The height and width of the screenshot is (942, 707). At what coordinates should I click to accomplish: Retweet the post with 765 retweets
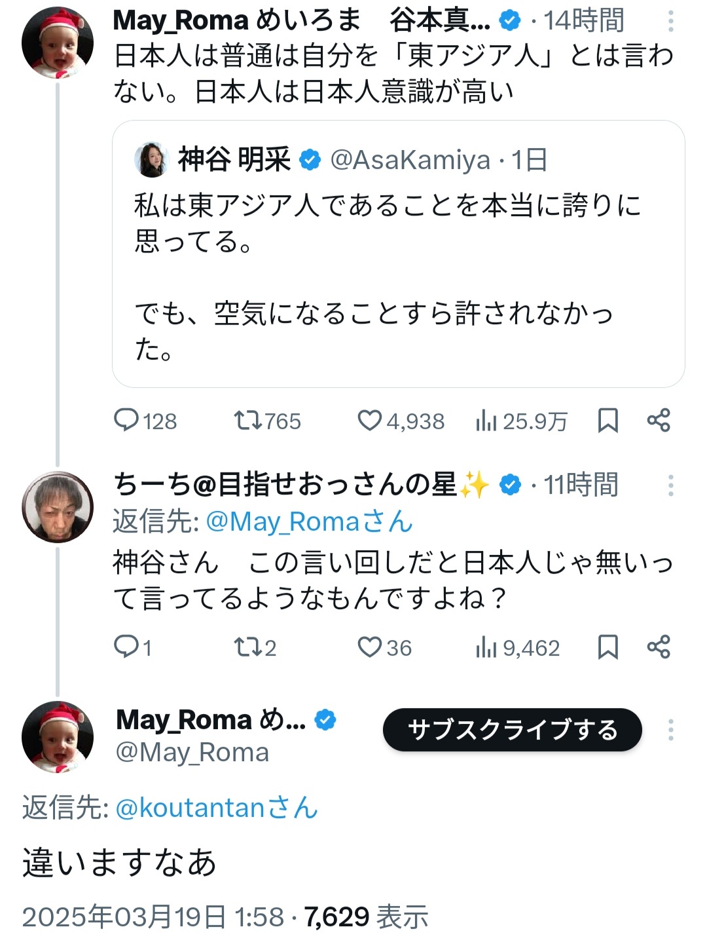pos(248,420)
